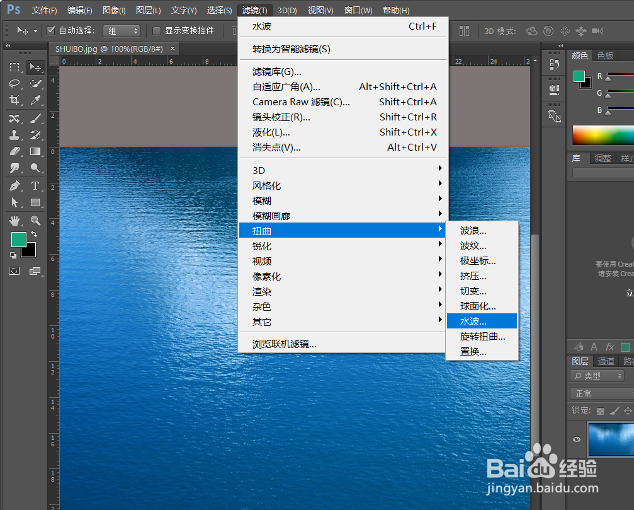Select the Pen tool

(14, 186)
